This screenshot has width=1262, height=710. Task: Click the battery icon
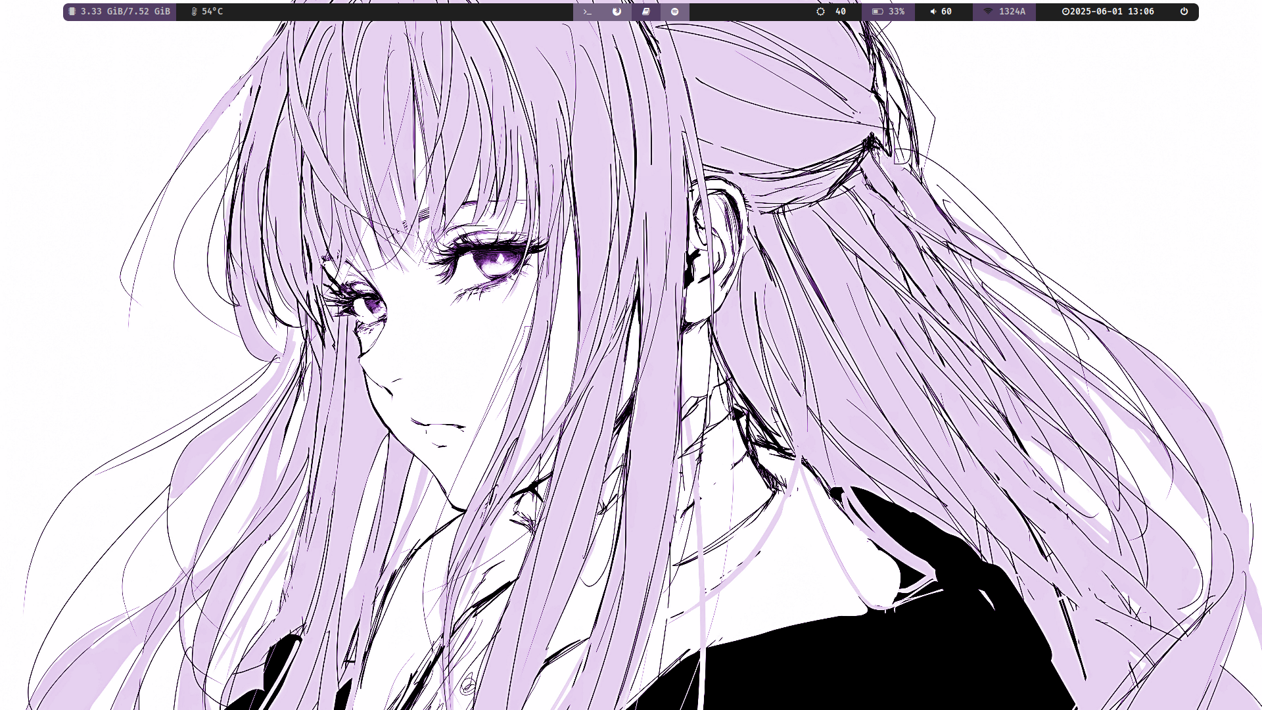pyautogui.click(x=877, y=12)
